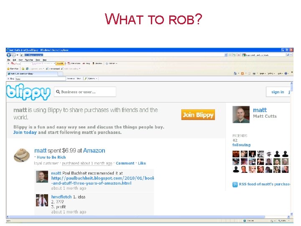Click the highlighted URL in the address bar
Image resolution: width=301 pixels, height=226 pixels.
[x=34, y=55]
